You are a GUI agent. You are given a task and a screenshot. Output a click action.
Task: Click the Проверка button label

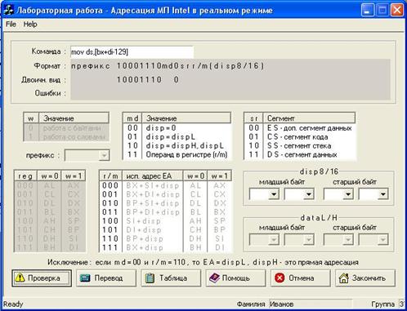(44, 278)
